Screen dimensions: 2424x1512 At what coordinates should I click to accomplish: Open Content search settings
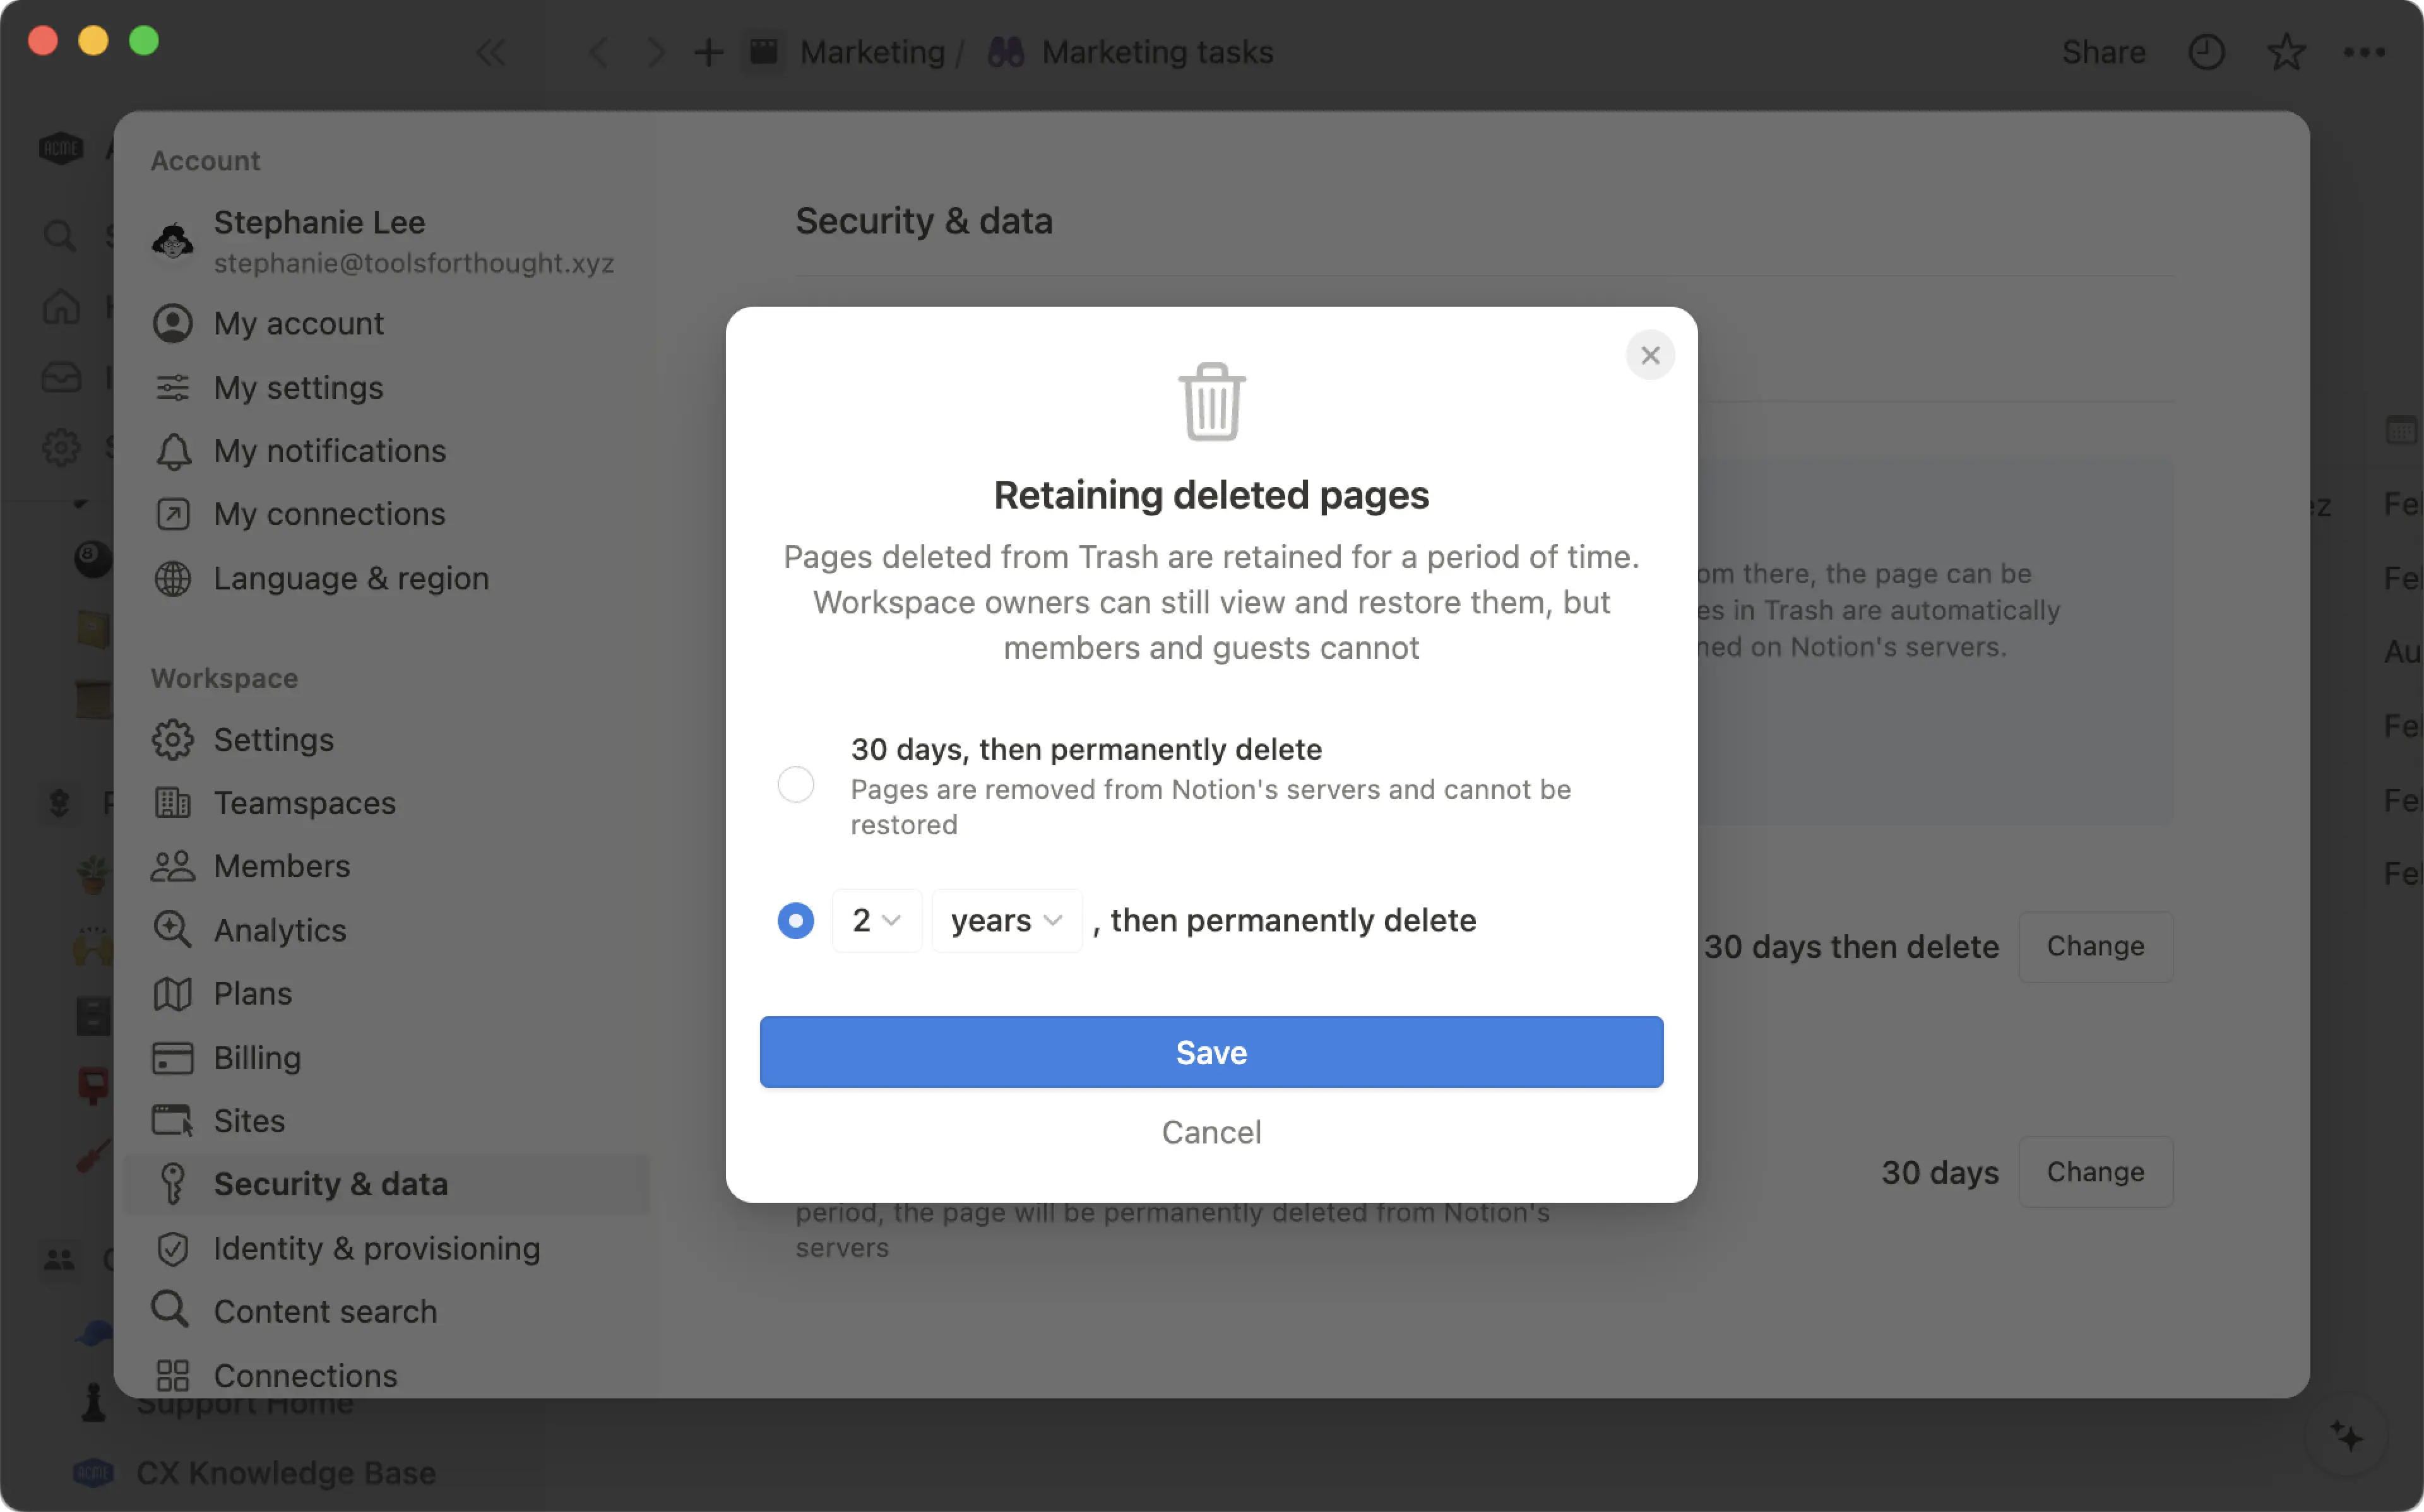tap(324, 1310)
